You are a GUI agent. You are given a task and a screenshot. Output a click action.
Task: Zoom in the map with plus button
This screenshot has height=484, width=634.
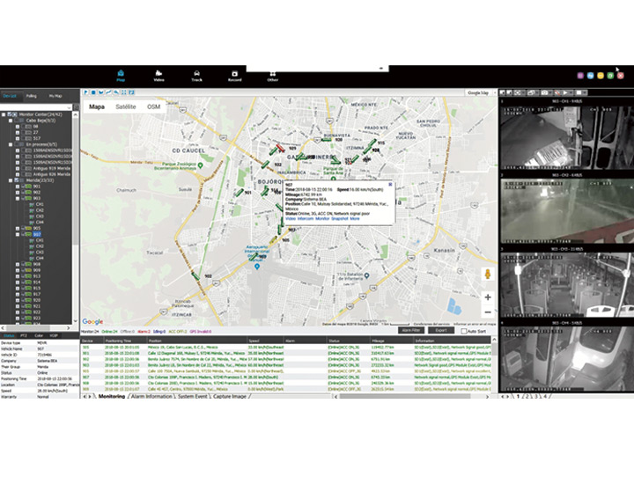point(488,297)
